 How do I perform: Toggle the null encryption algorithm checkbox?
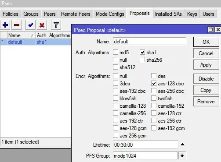(116, 76)
